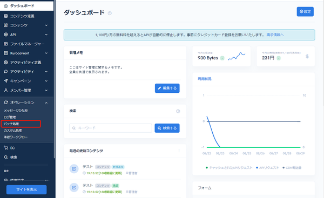This screenshot has height=198, width=324.
Task: Click the 新規追加 tag on first テスト
Action: pos(118,167)
